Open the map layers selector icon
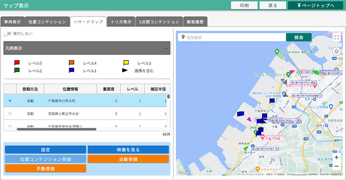Screen dimensions: 346x180 tap(336, 52)
